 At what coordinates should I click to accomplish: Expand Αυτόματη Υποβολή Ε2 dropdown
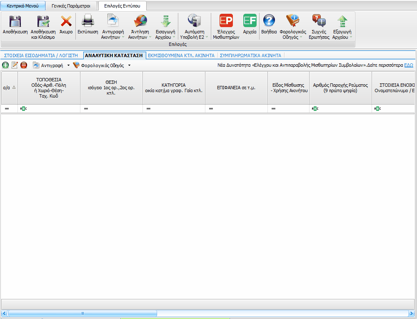(207, 37)
